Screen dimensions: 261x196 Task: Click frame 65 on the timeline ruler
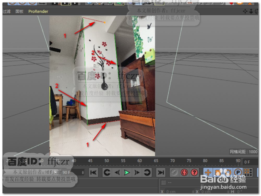pyautogui.click(x=156, y=161)
